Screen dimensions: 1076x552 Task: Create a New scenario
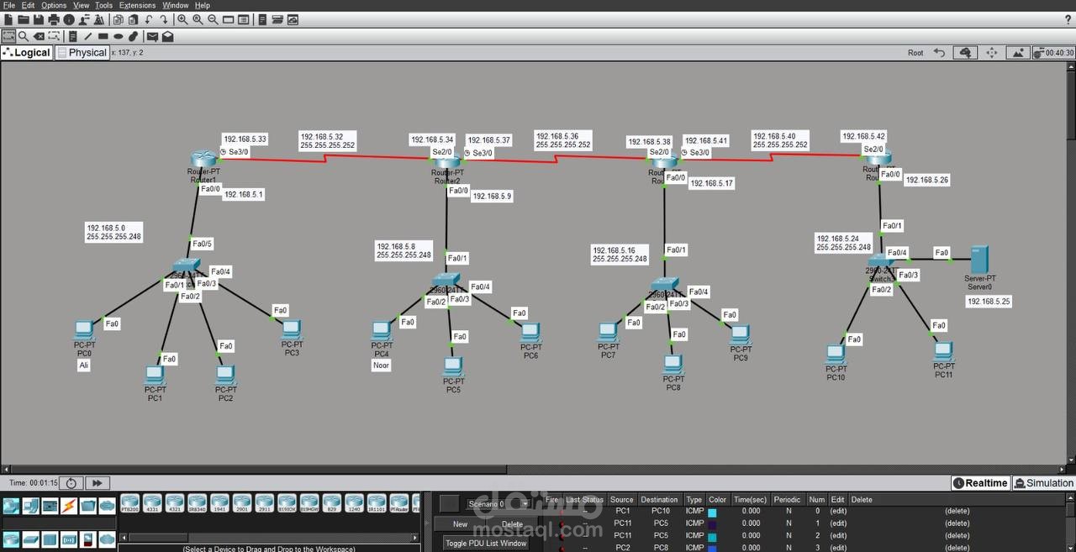[x=459, y=523]
